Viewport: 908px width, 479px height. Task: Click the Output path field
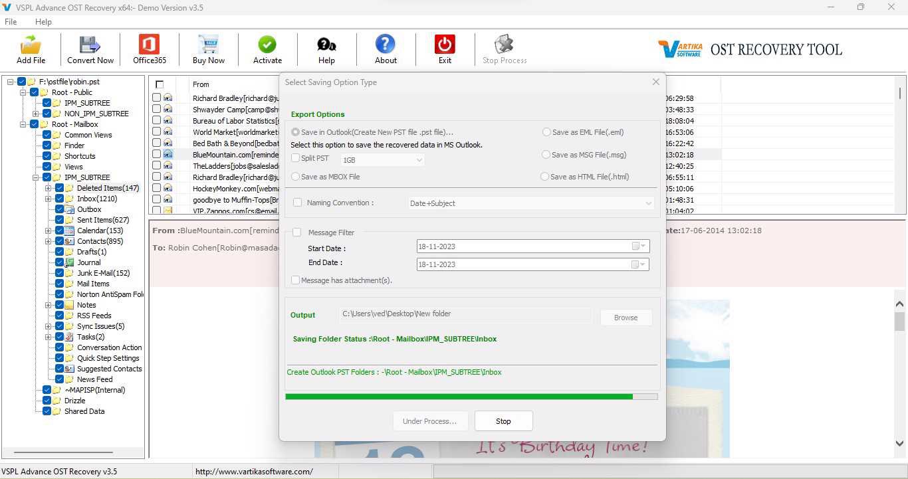coord(465,314)
